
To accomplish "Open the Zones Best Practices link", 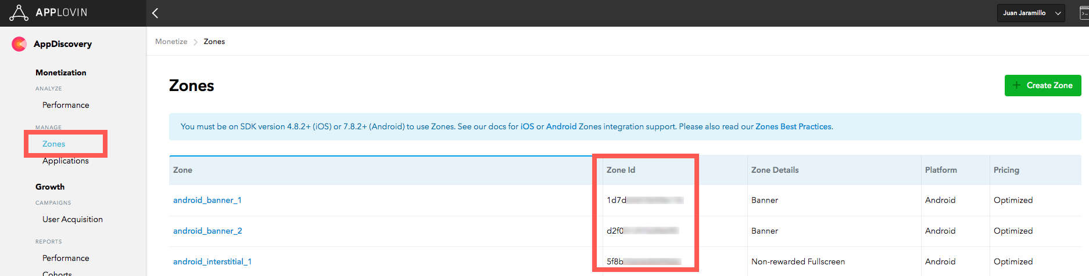I will 793,126.
